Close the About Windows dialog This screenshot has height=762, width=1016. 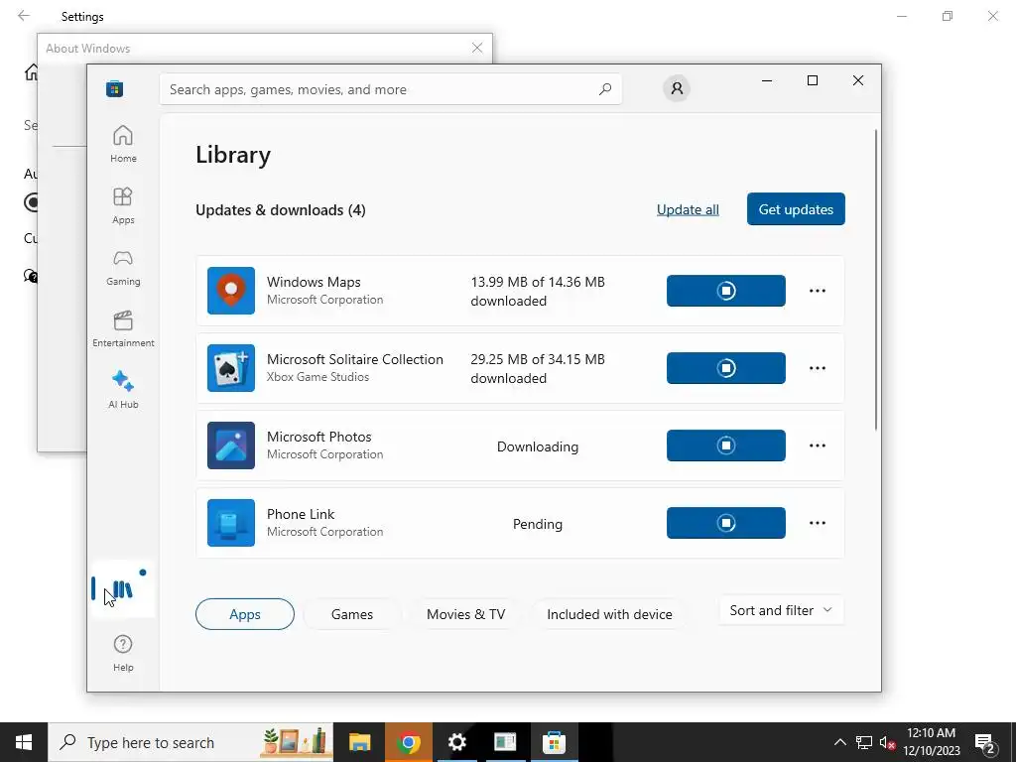click(x=477, y=48)
